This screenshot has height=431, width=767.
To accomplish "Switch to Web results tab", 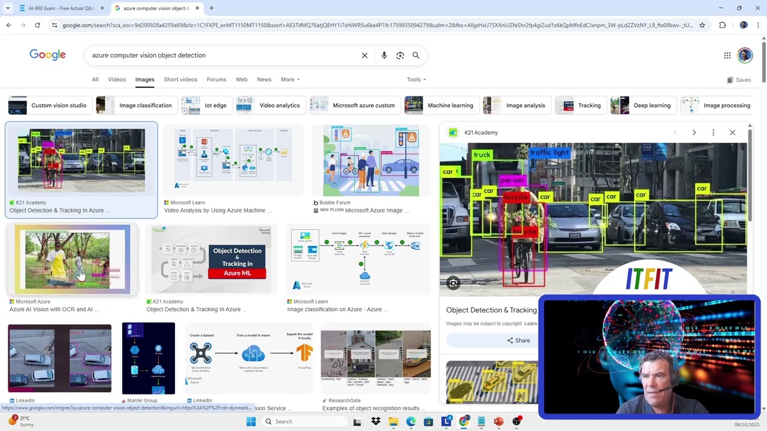I will (x=241, y=80).
